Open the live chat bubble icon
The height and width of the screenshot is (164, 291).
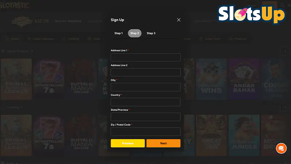(x=281, y=148)
